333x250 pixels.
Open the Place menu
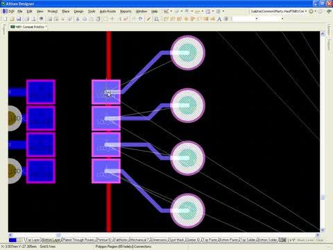[x=66, y=11]
